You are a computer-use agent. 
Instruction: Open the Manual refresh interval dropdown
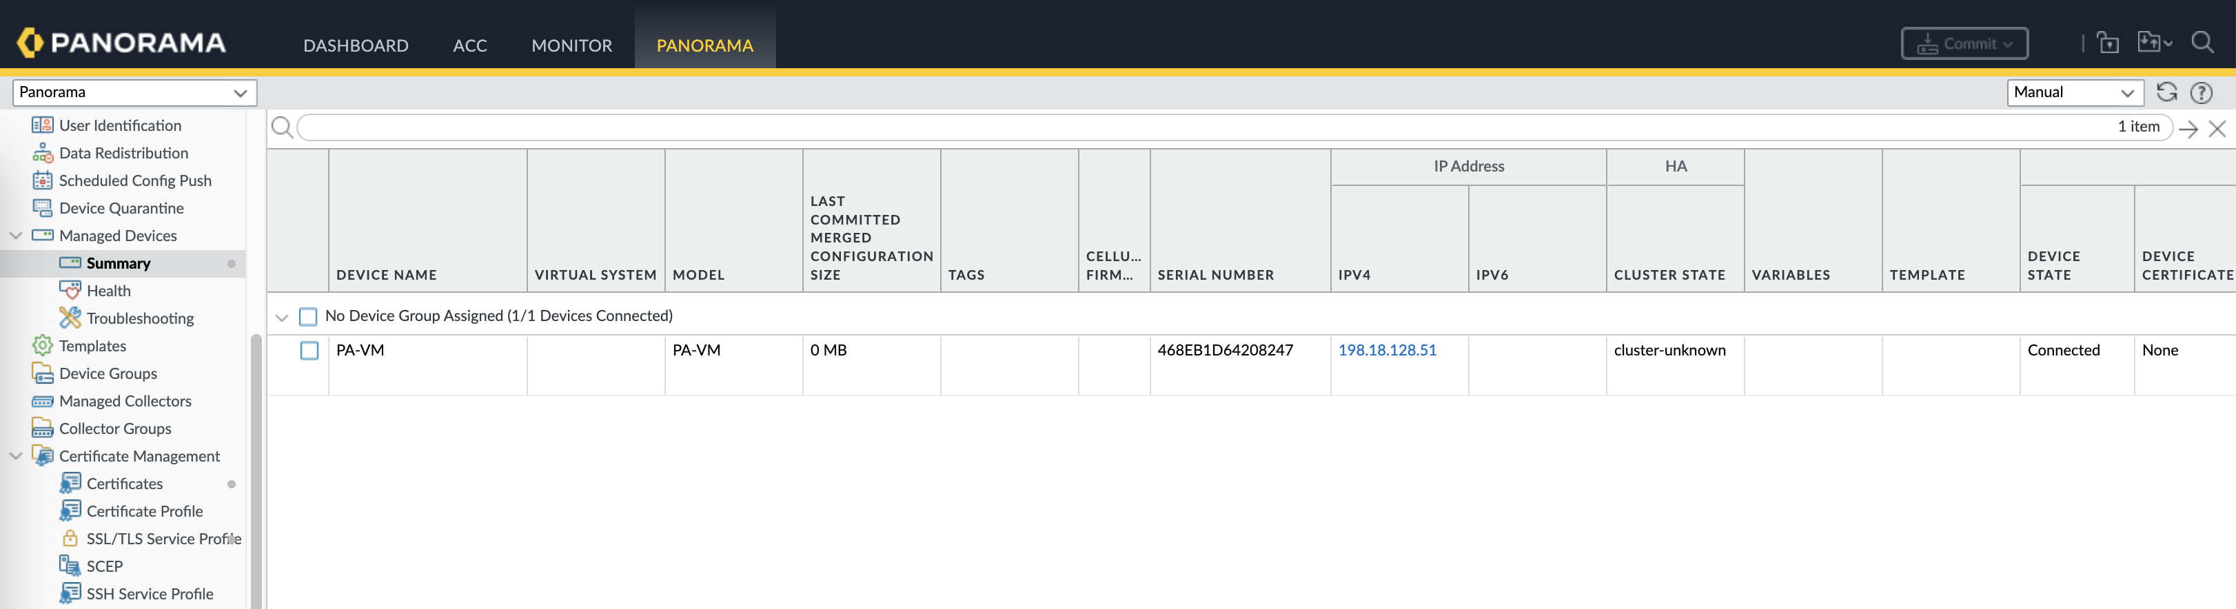pos(2074,92)
